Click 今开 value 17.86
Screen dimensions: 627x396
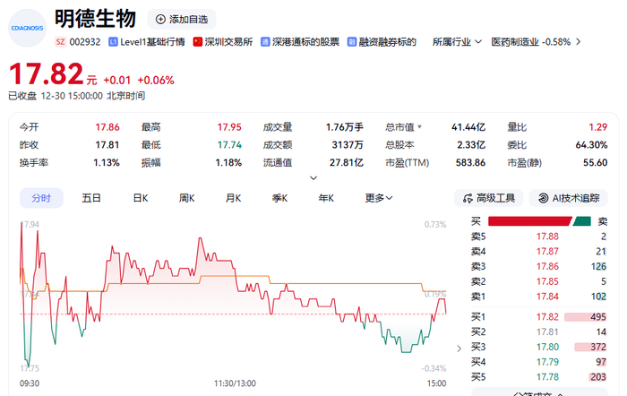coord(107,127)
